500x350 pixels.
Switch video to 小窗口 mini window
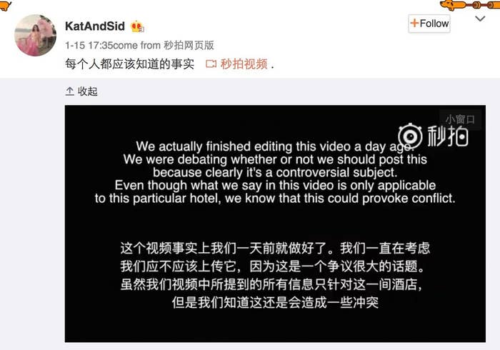(460, 119)
